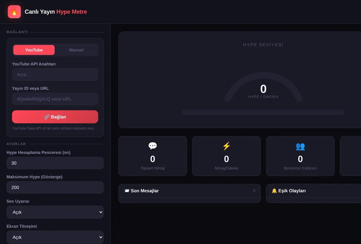
Task: Click the hype level progress bar
Action: [263, 112]
